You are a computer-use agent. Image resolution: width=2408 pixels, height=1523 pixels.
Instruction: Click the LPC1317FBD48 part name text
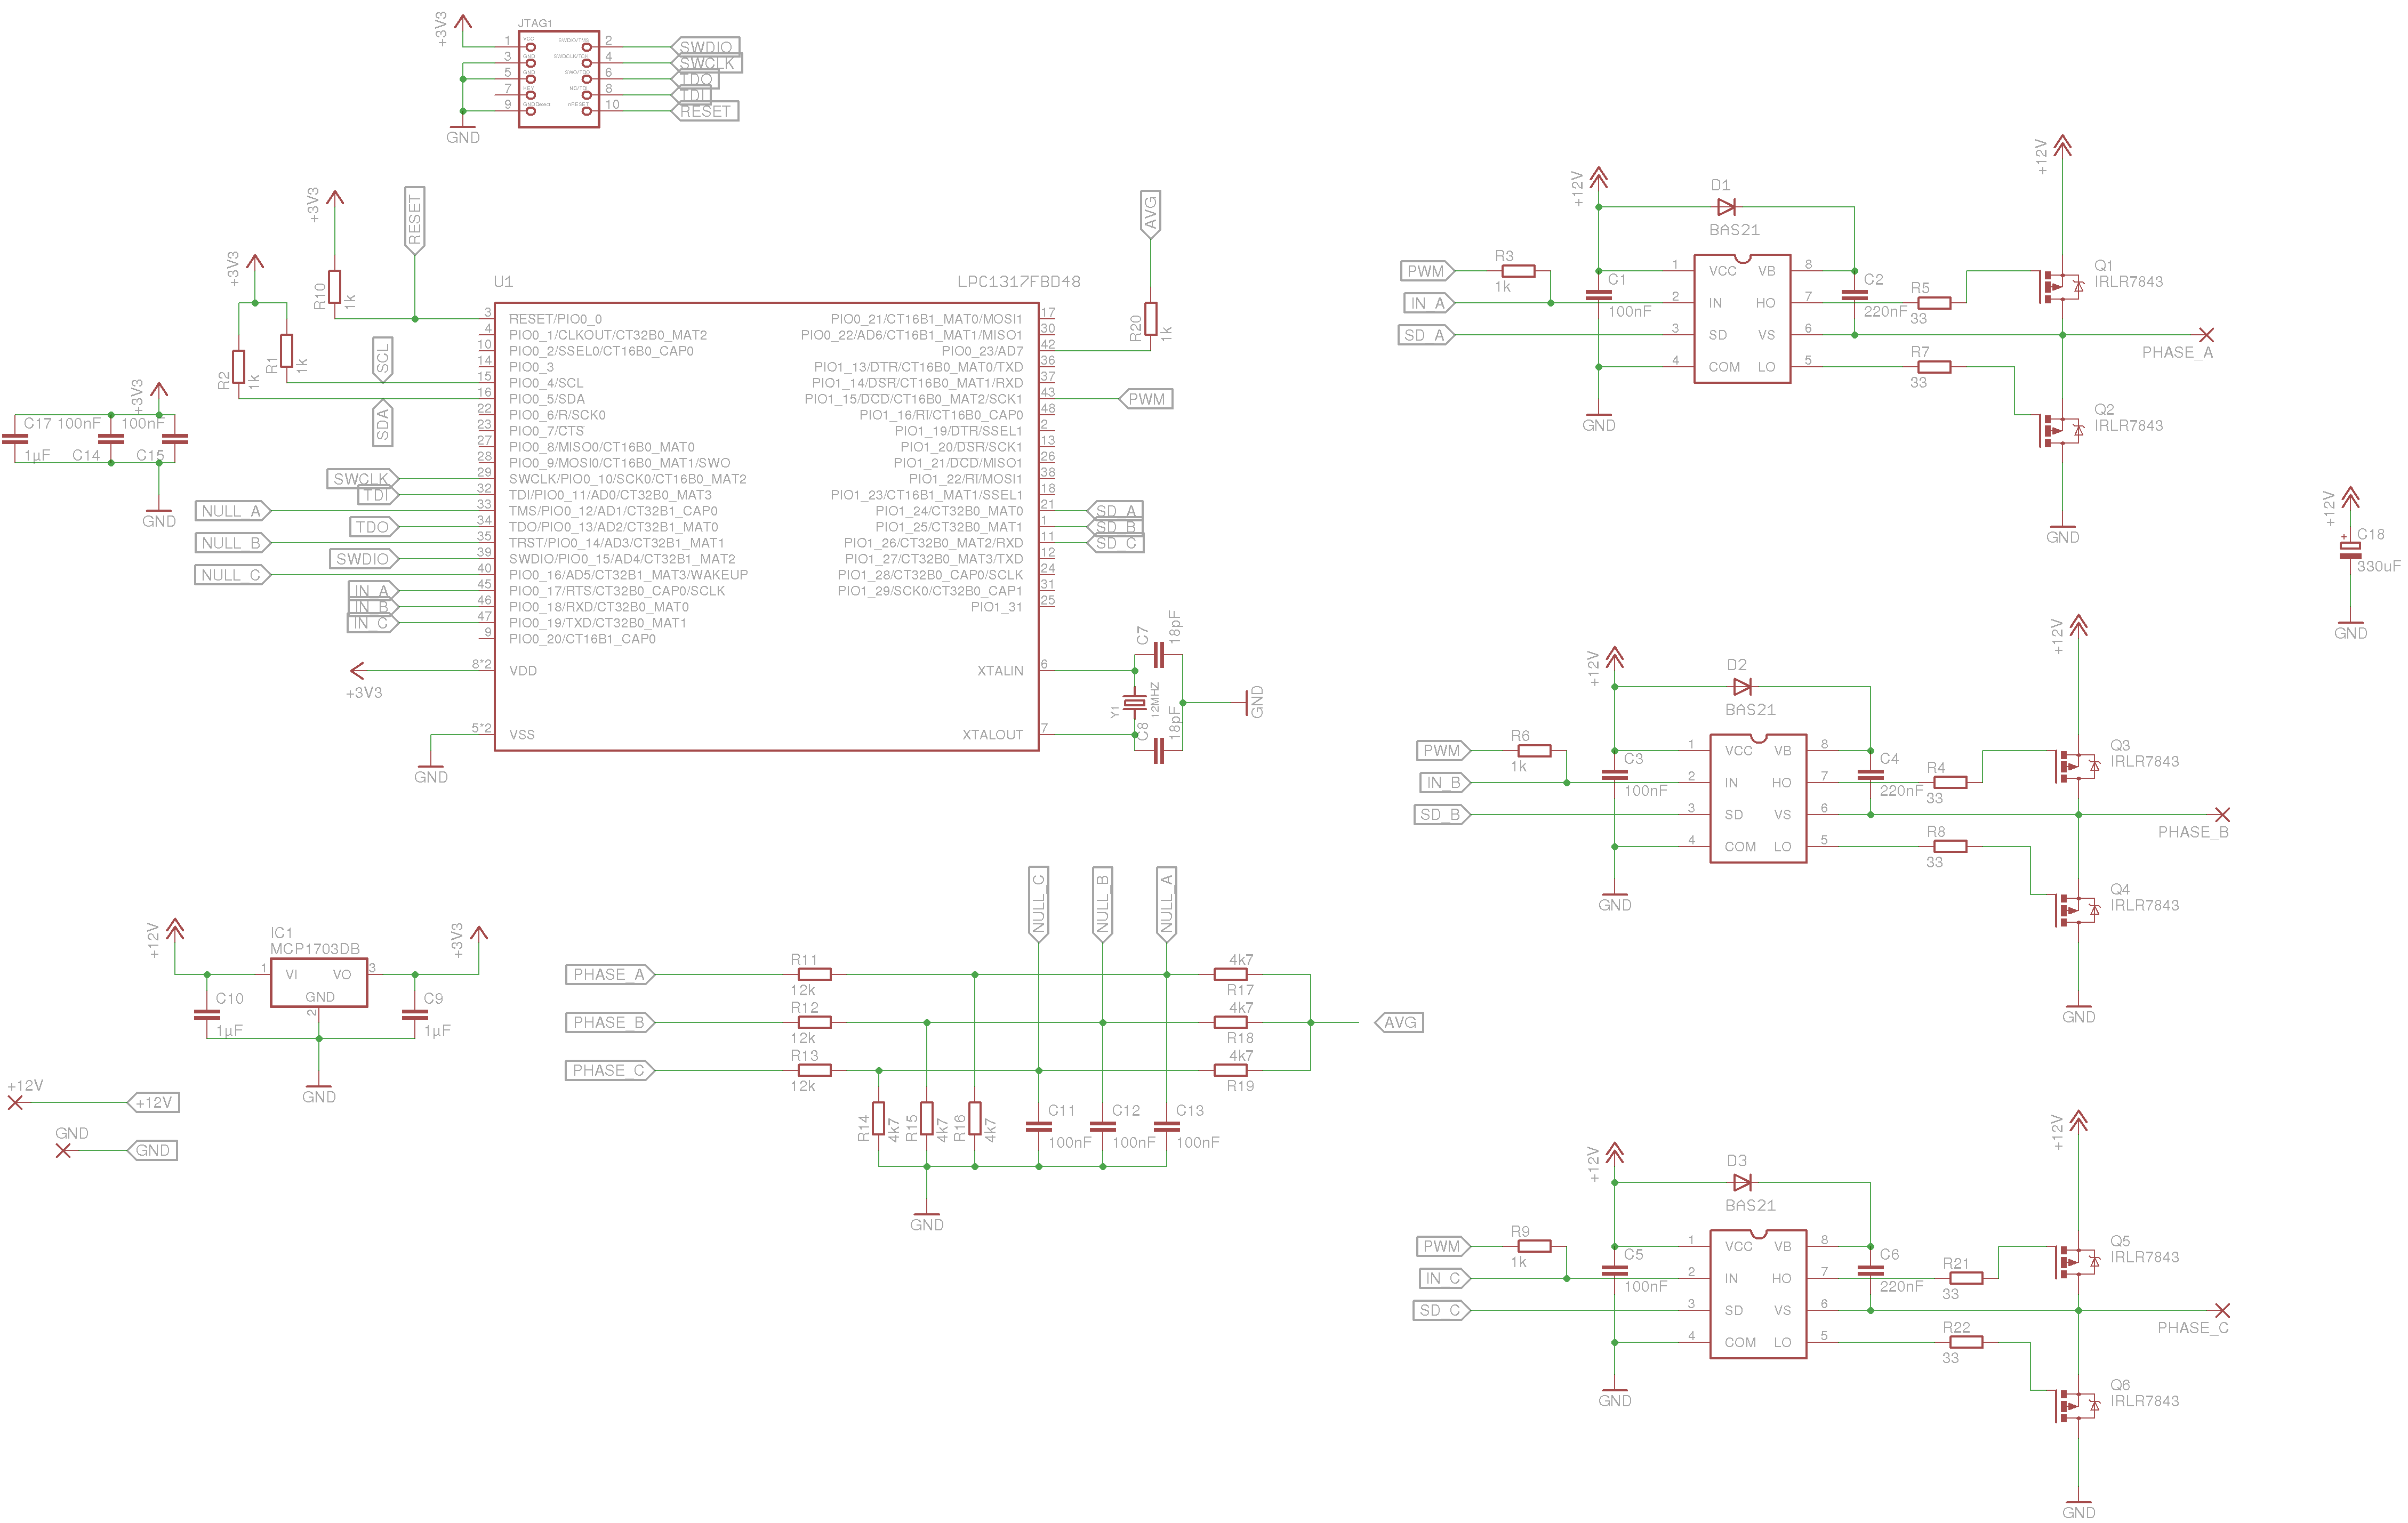1018,282
